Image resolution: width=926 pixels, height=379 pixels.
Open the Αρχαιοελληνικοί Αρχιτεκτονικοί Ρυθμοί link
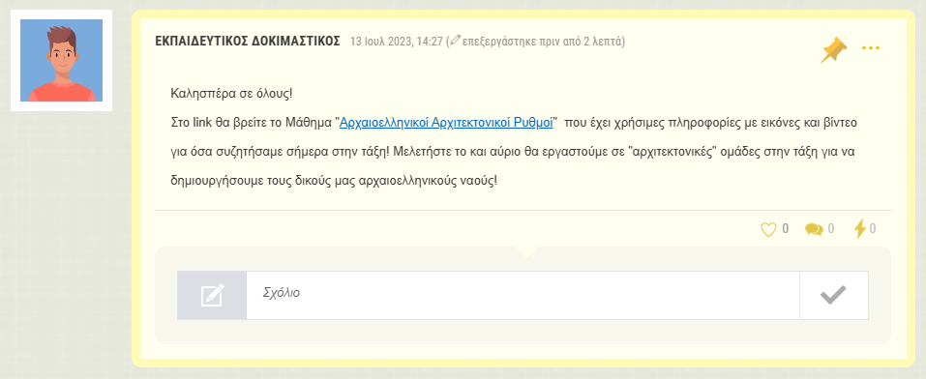pos(446,123)
